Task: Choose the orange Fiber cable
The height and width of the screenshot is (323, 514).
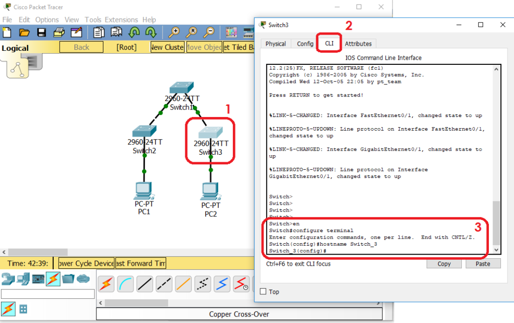Action: click(x=183, y=284)
